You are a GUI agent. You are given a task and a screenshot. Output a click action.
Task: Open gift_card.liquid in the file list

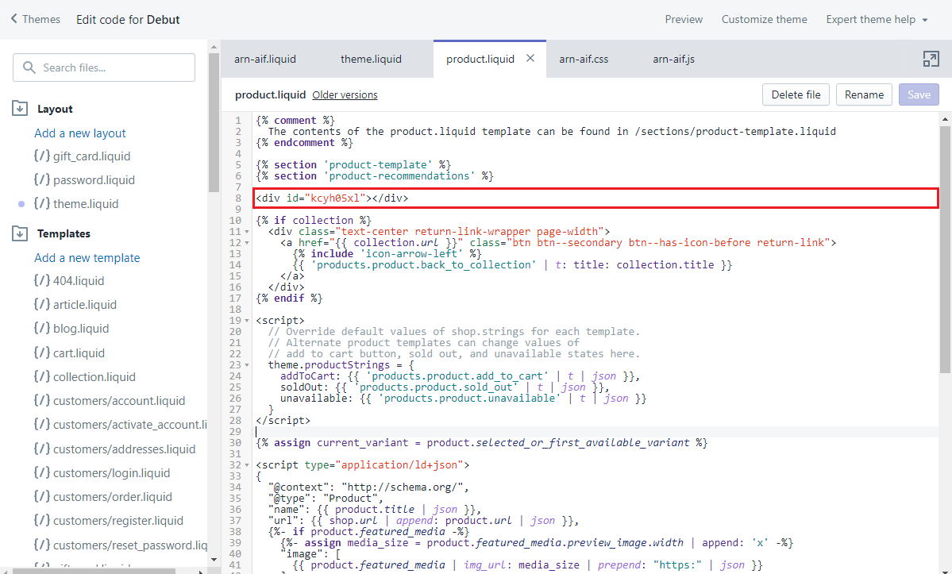[91, 156]
